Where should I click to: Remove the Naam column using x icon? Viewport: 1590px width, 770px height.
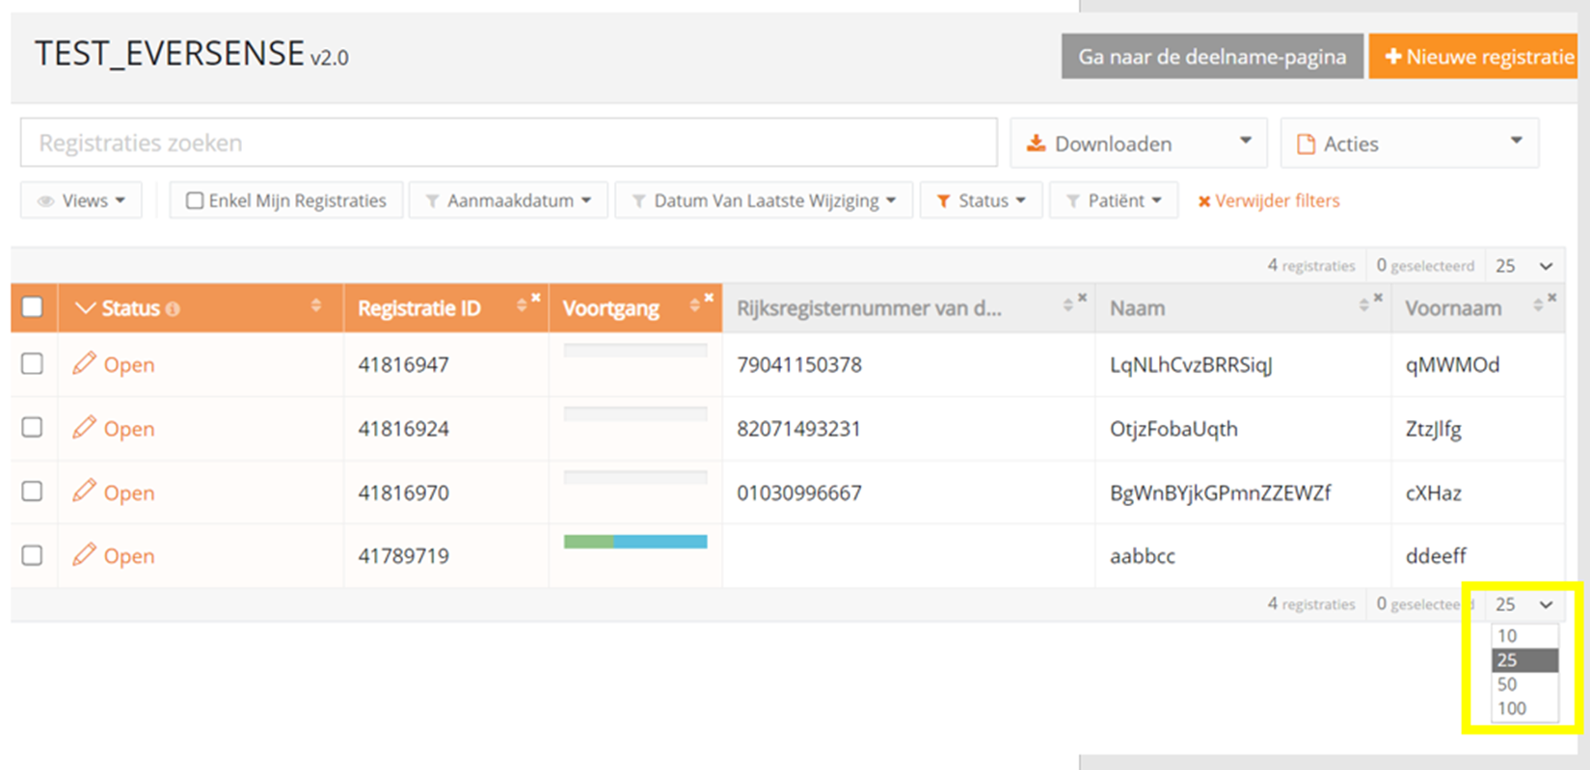click(1378, 298)
